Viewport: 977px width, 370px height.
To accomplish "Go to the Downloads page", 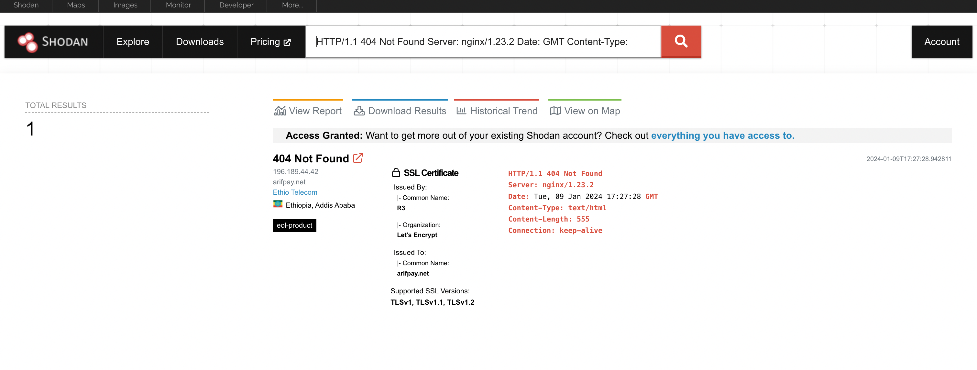I will click(200, 42).
